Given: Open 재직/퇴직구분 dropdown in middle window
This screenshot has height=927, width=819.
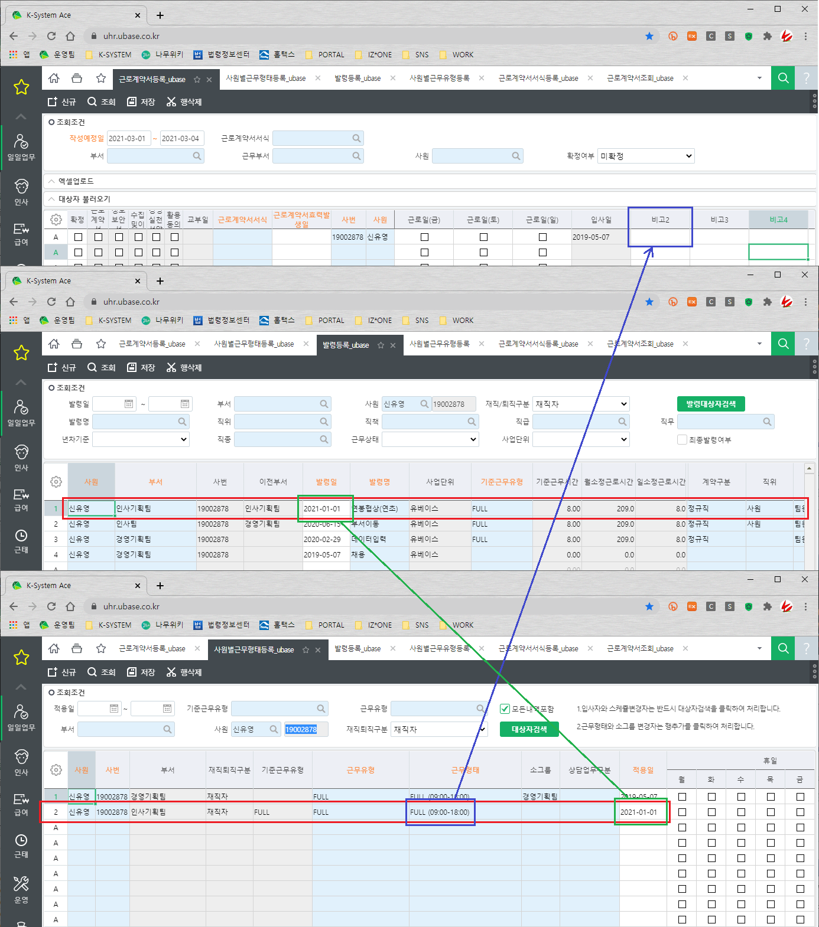Looking at the screenshot, I should [581, 404].
